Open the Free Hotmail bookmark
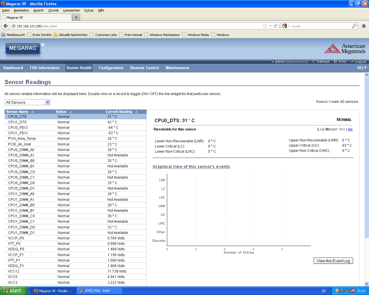 click(130, 35)
